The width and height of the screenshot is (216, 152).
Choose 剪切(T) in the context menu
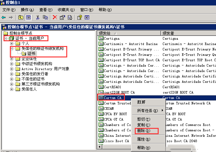coord(148,119)
